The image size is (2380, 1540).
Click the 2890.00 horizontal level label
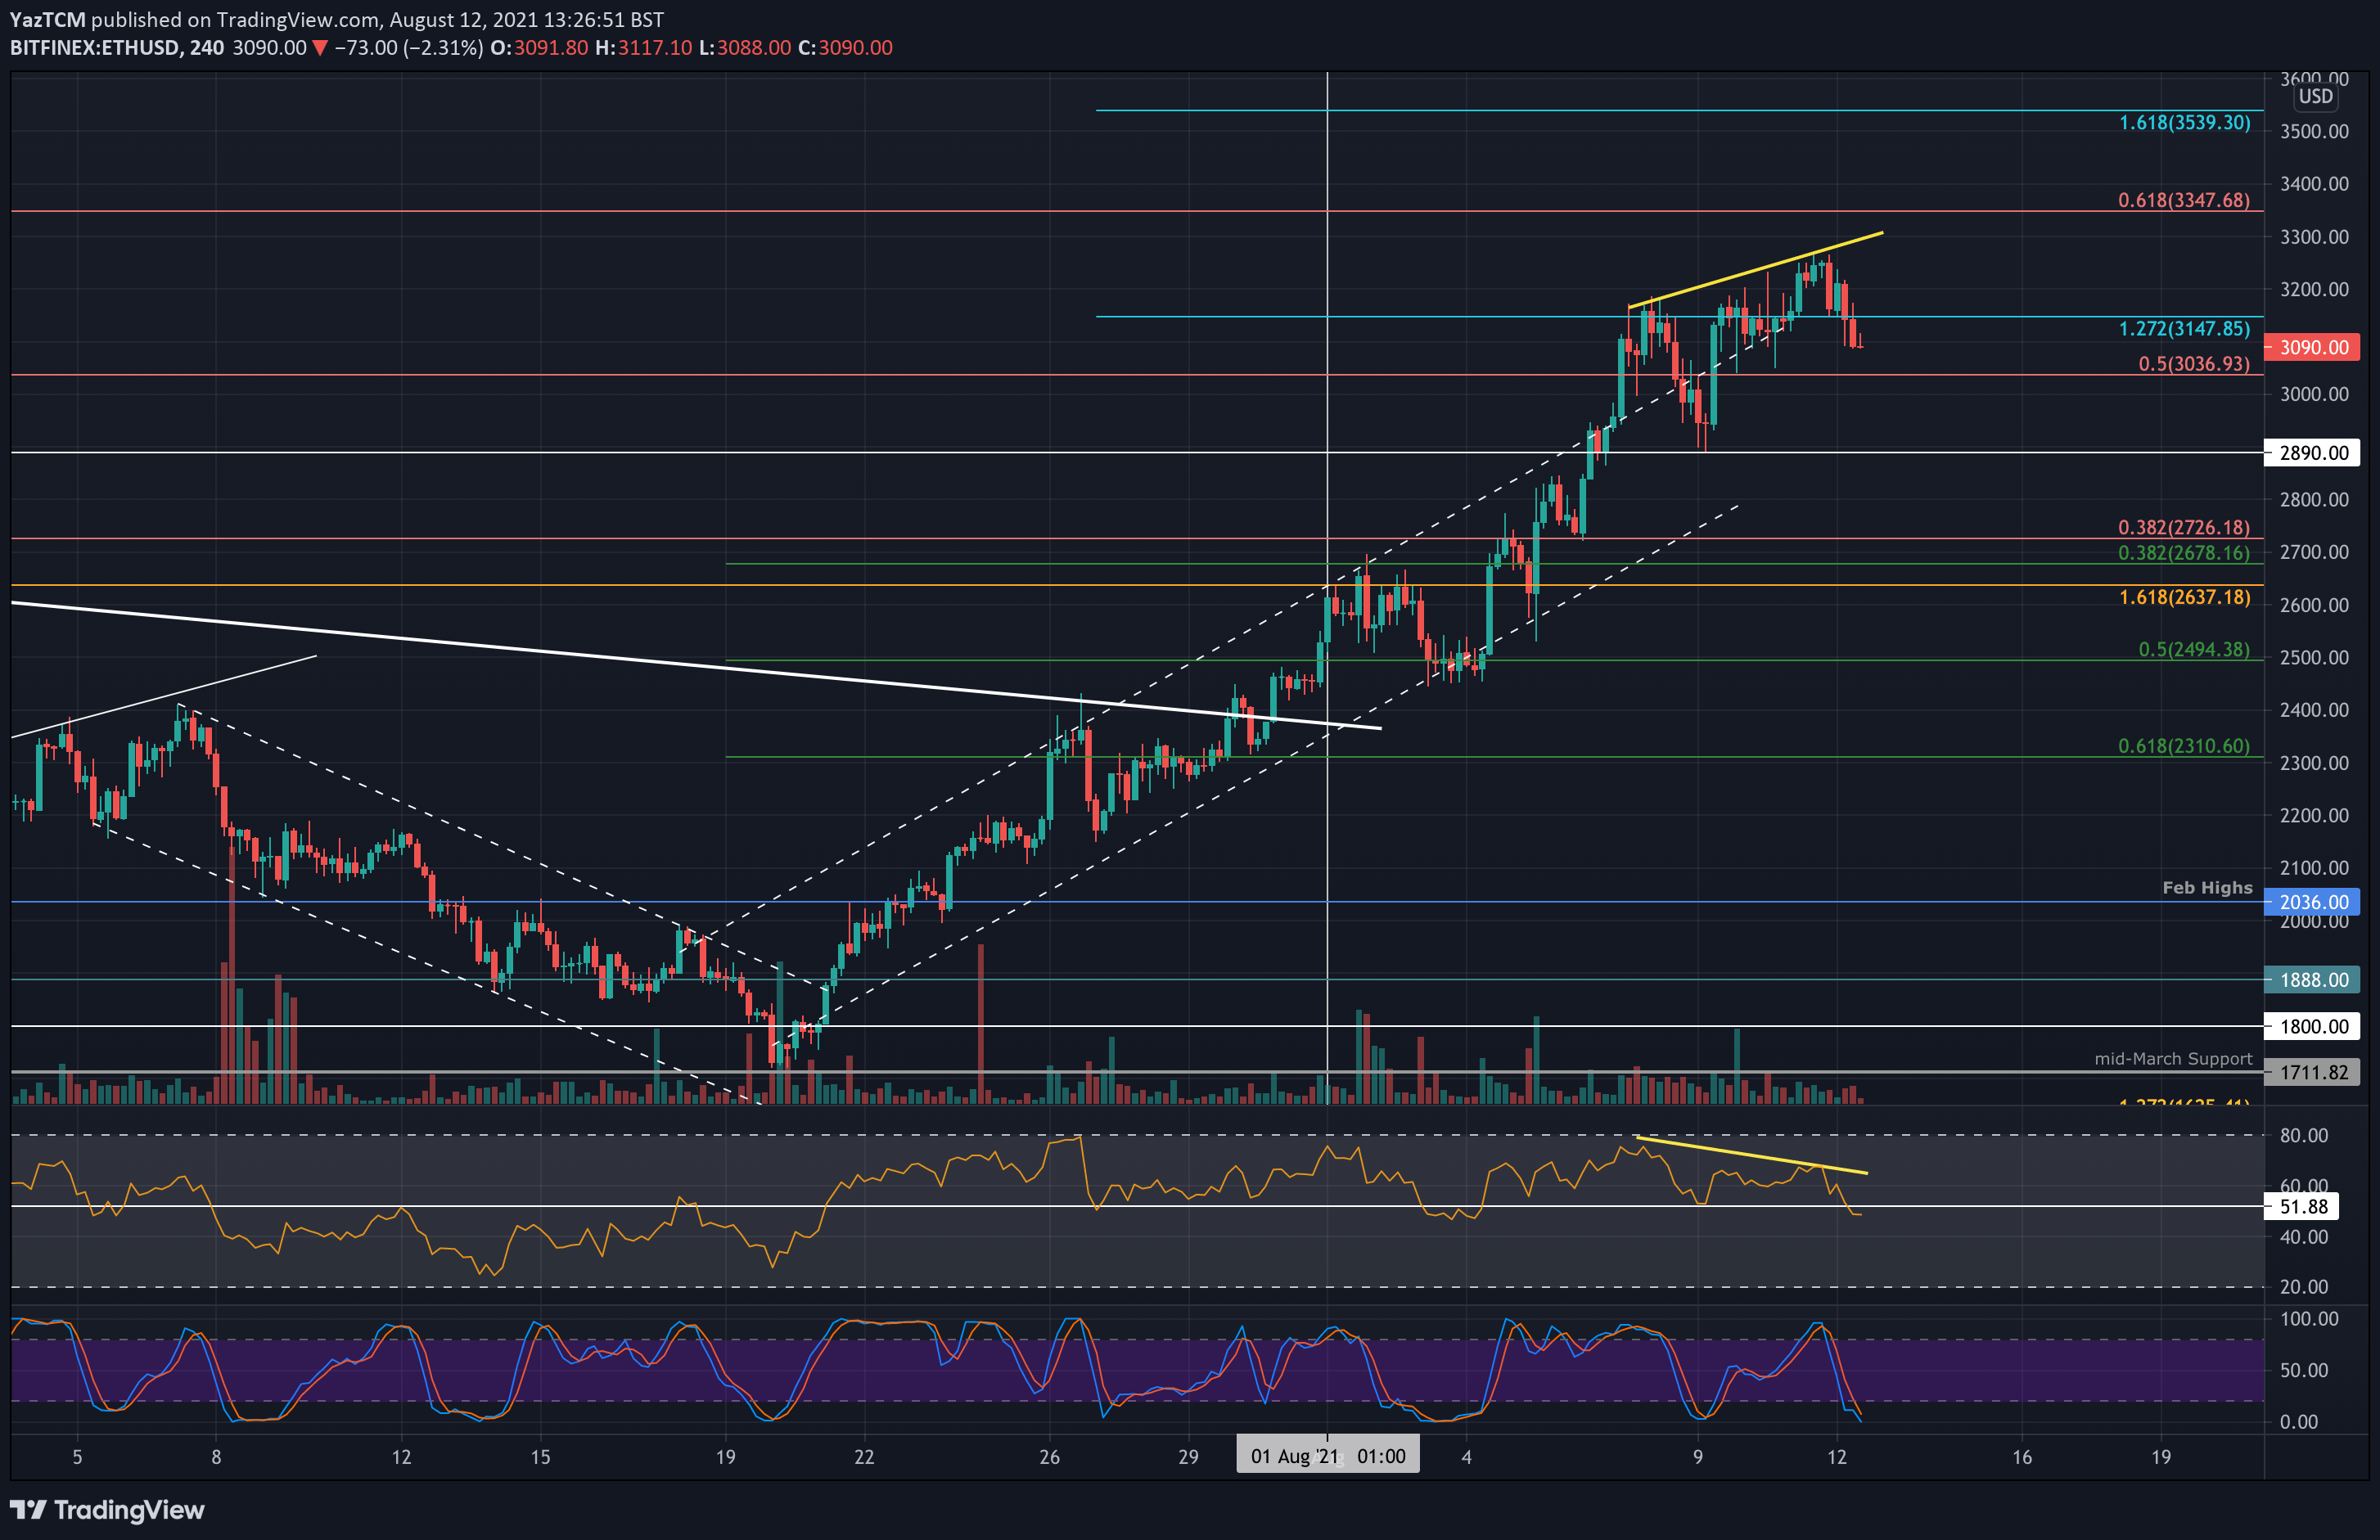click(2313, 452)
